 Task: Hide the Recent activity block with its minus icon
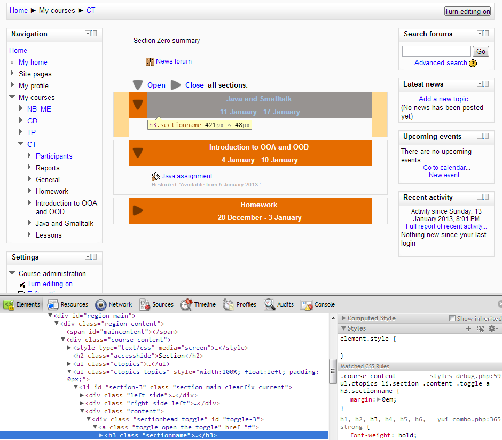[480, 197]
